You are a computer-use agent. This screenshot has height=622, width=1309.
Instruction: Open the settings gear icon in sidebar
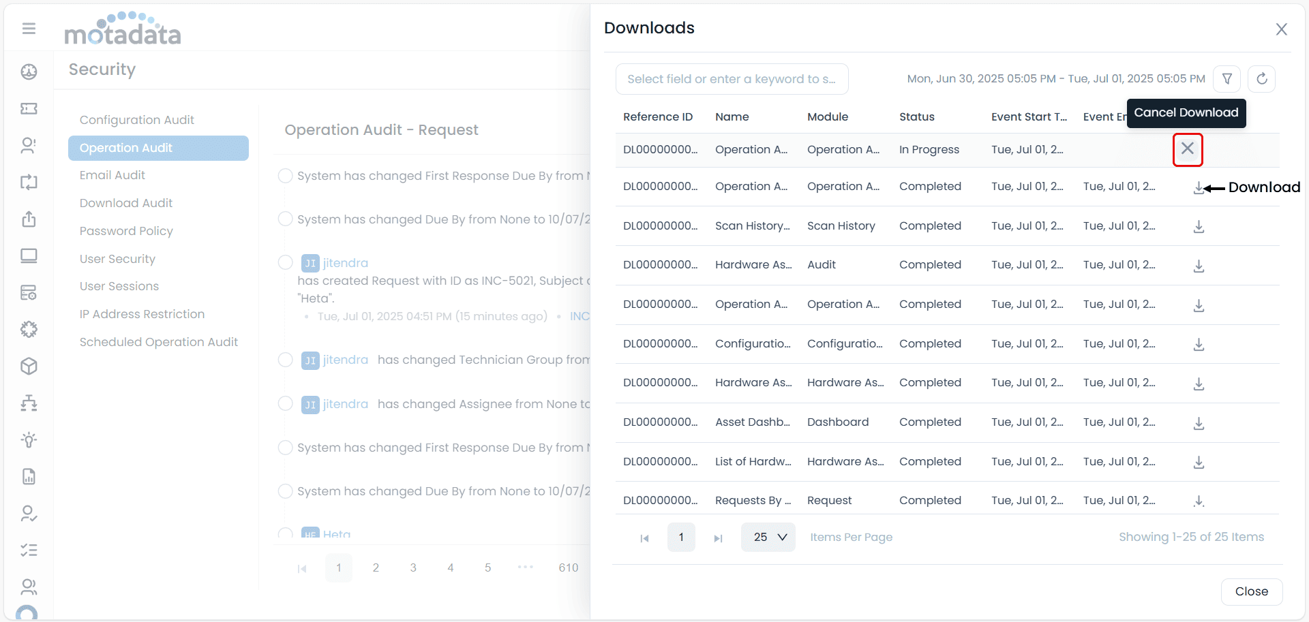point(29,329)
